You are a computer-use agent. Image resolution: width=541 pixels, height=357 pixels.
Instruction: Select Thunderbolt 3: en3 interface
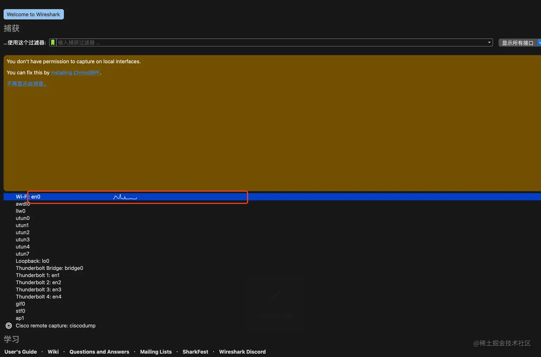[x=272, y=290]
